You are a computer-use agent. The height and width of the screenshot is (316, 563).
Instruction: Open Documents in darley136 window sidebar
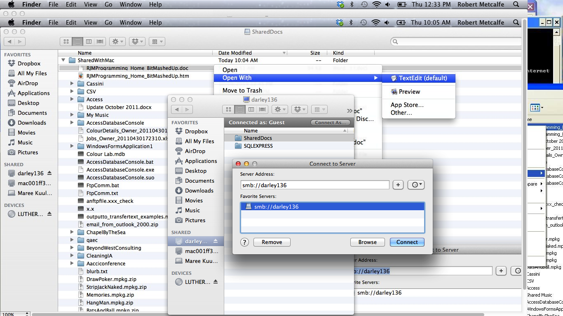click(x=199, y=181)
